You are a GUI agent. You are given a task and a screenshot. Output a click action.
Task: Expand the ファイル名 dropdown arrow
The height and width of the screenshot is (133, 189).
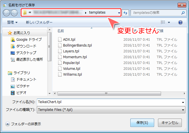point(183,102)
